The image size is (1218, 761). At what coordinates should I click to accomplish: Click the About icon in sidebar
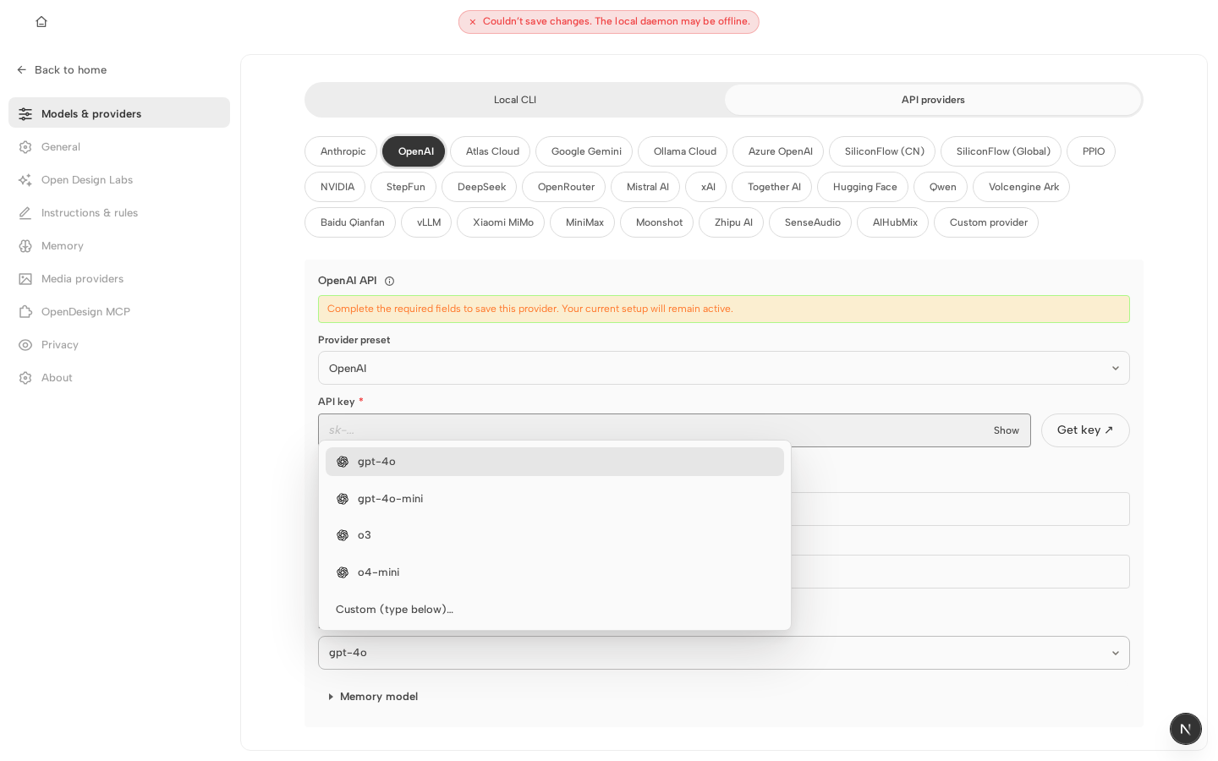pos(25,378)
